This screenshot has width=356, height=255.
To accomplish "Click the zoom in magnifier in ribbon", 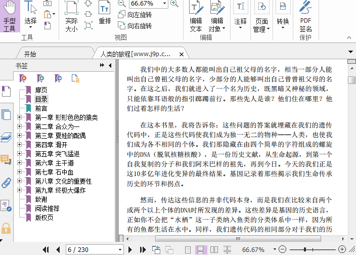I will coord(174,3).
